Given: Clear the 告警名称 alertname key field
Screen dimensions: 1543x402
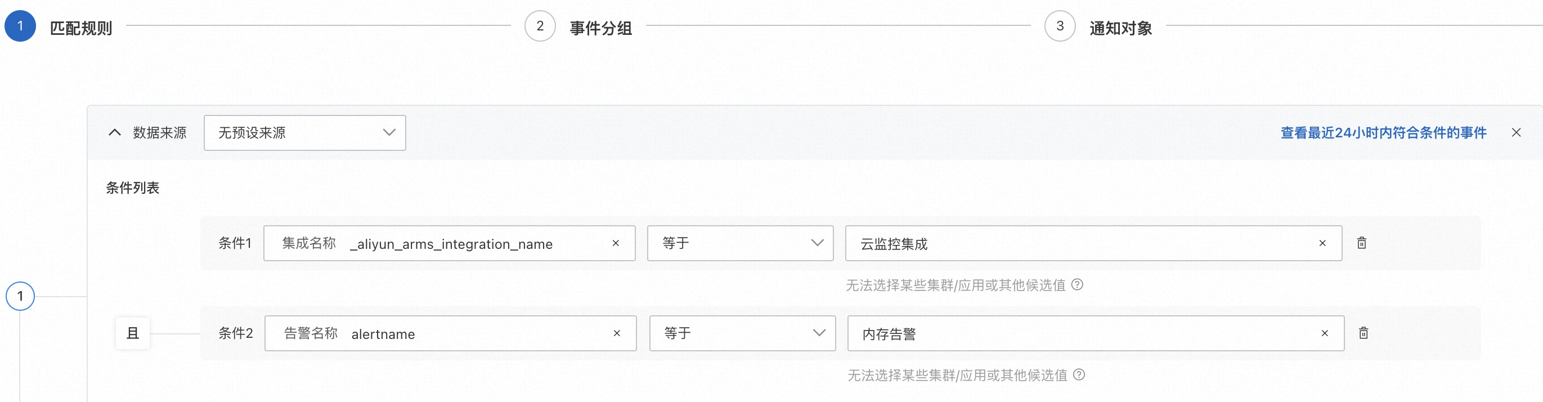Looking at the screenshot, I should pos(616,333).
